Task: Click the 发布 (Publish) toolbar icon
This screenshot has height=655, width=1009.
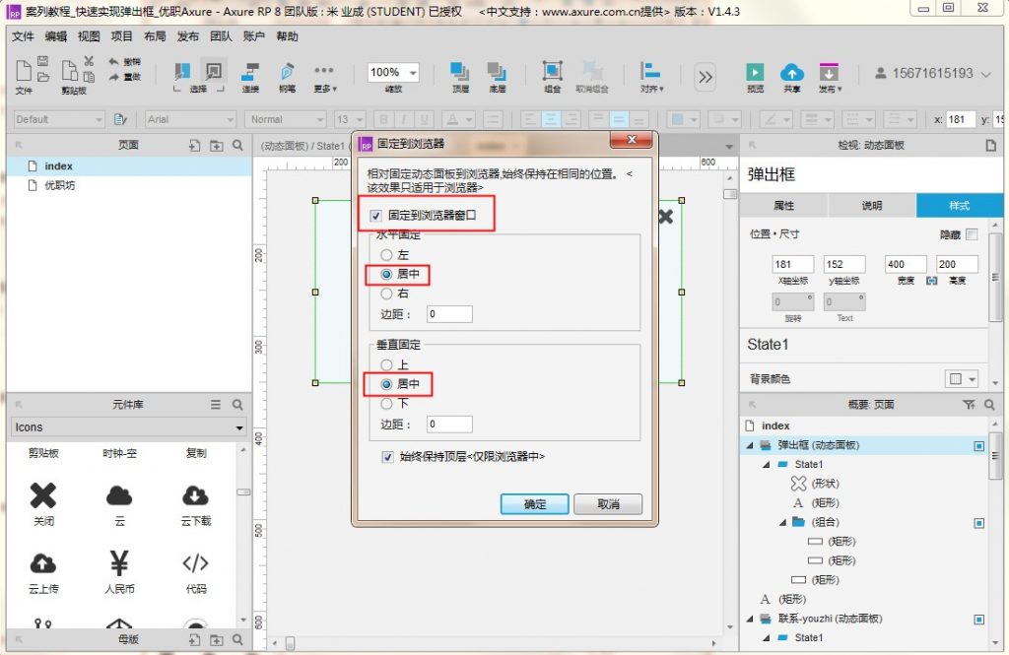Action: click(x=829, y=73)
